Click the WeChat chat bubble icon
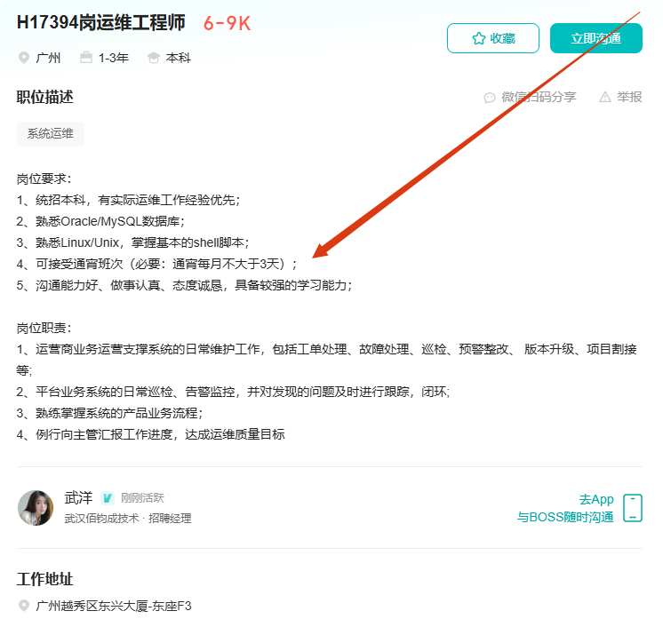This screenshot has height=619, width=663. (490, 98)
